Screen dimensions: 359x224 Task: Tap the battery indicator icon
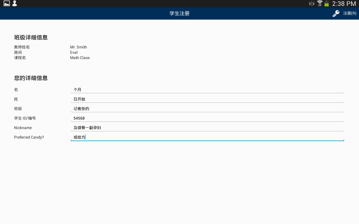[326, 3]
